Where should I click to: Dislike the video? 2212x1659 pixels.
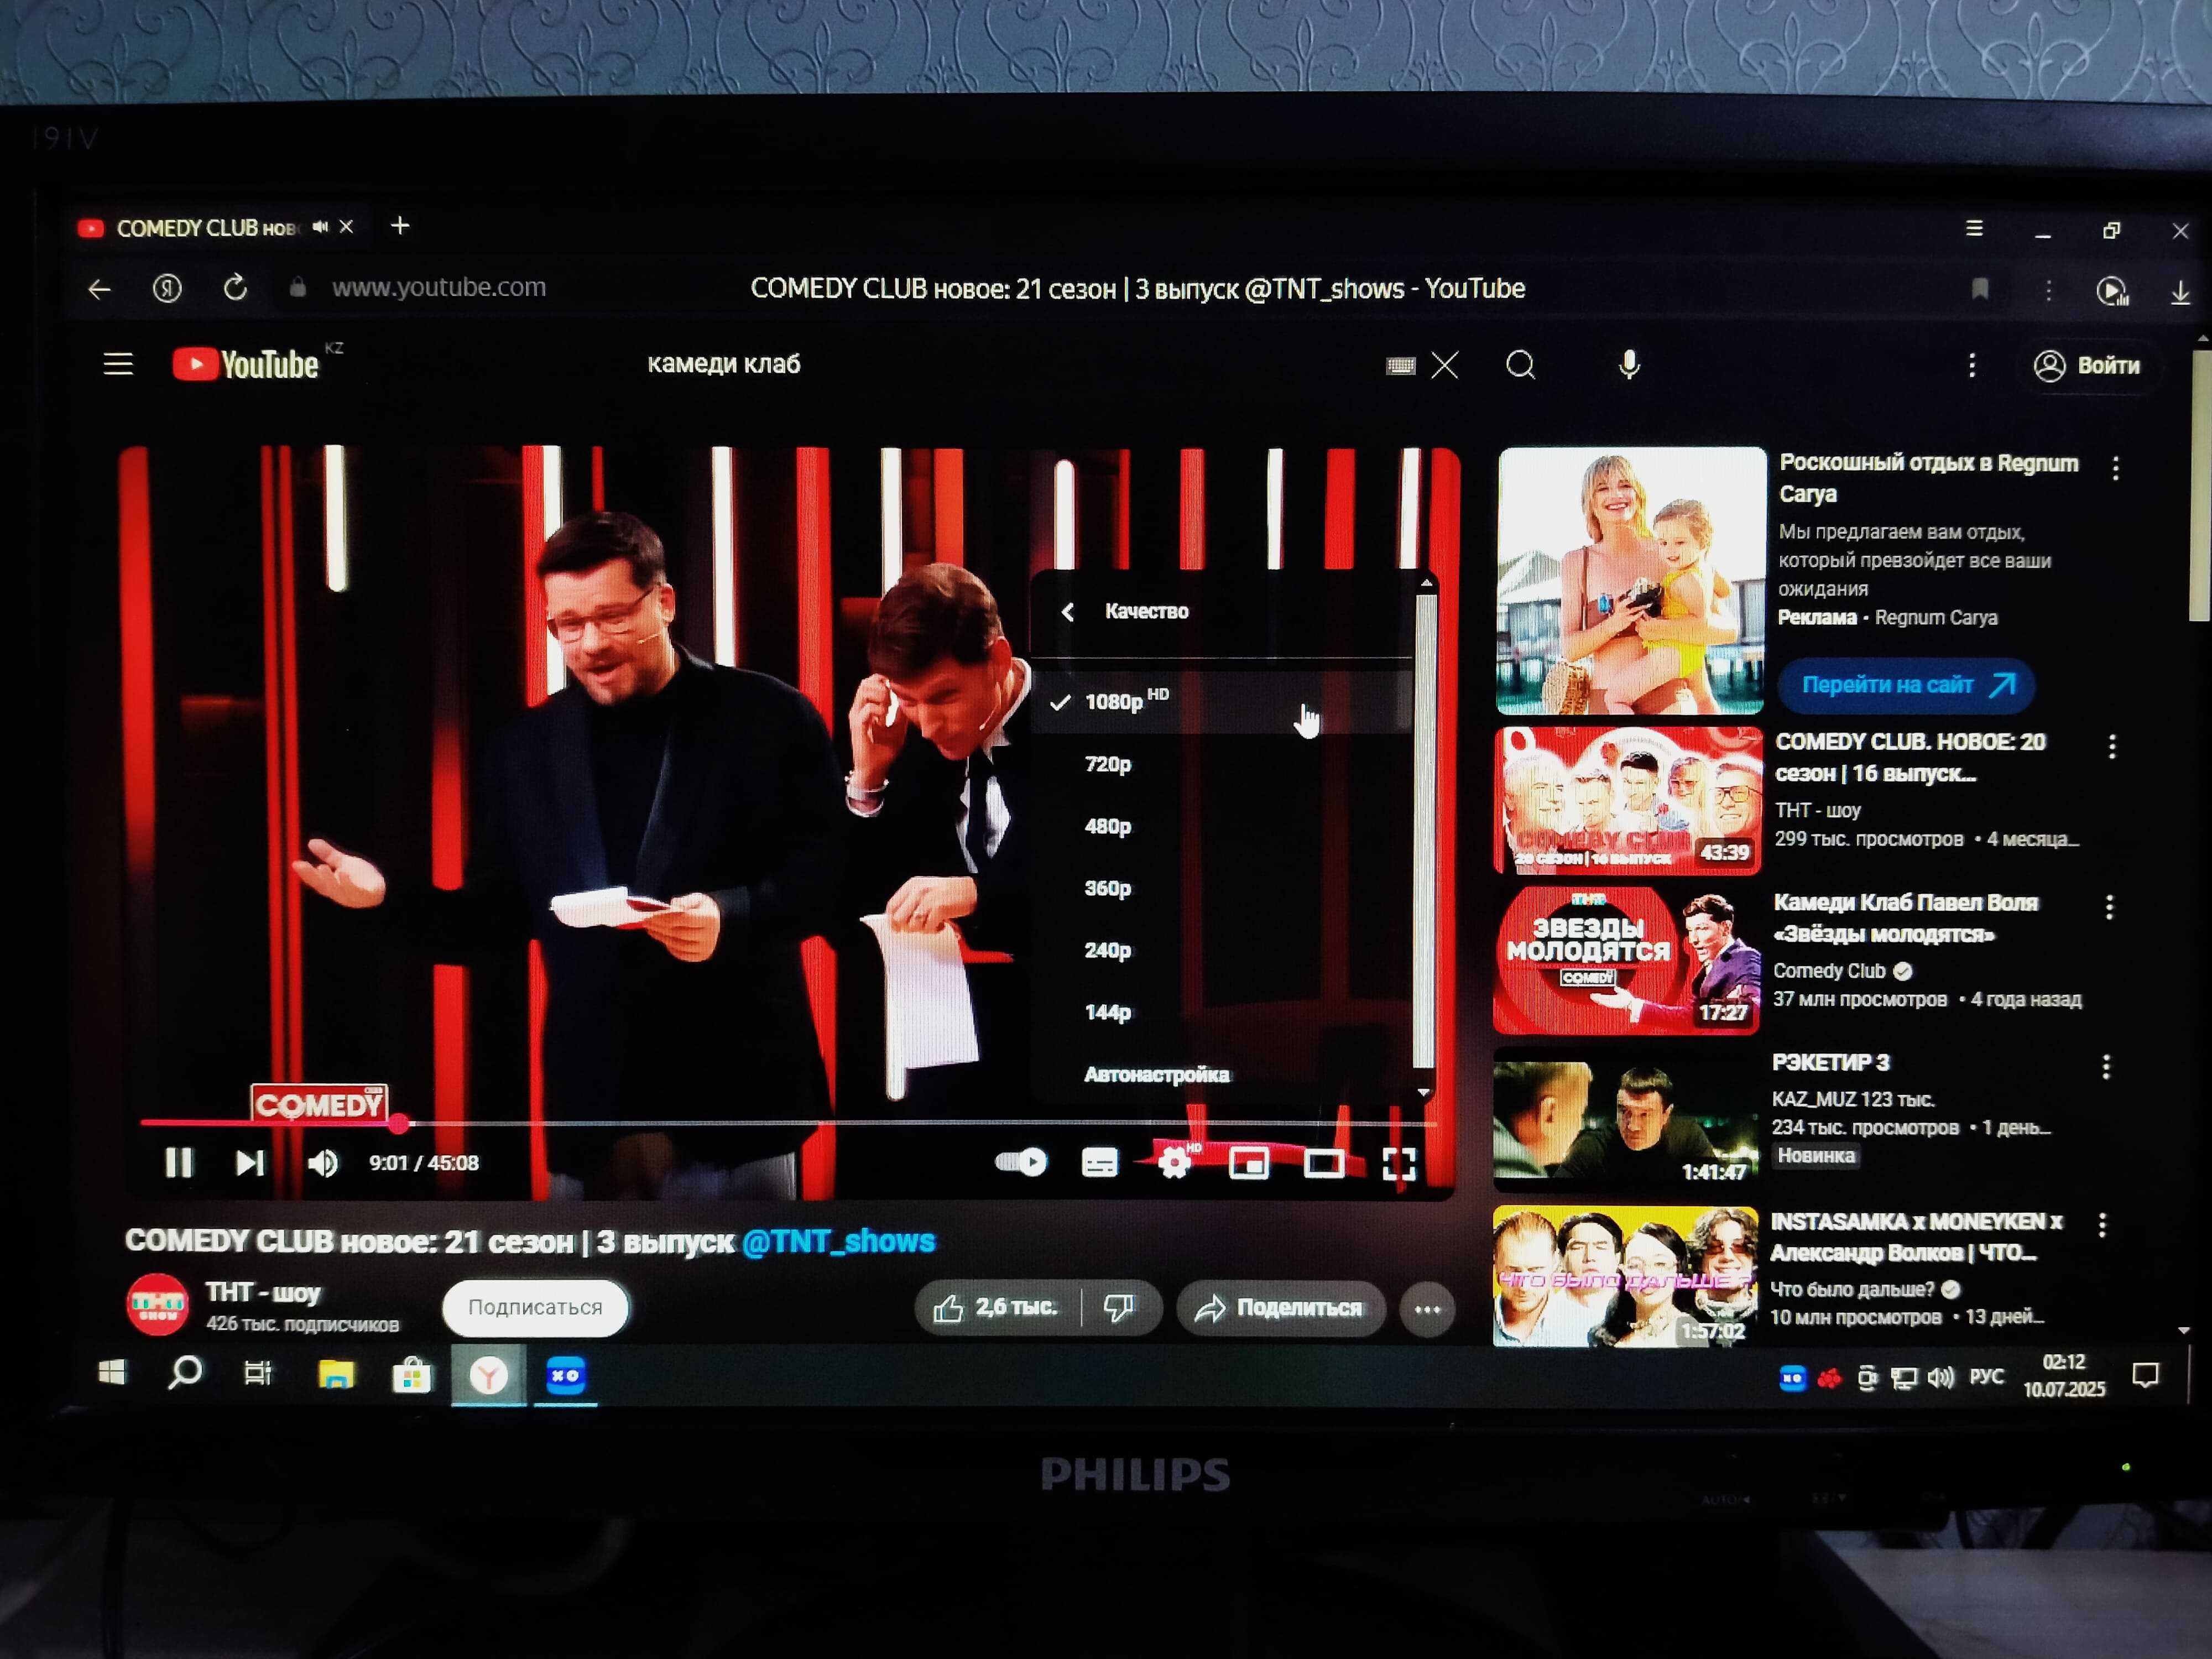point(1119,1307)
